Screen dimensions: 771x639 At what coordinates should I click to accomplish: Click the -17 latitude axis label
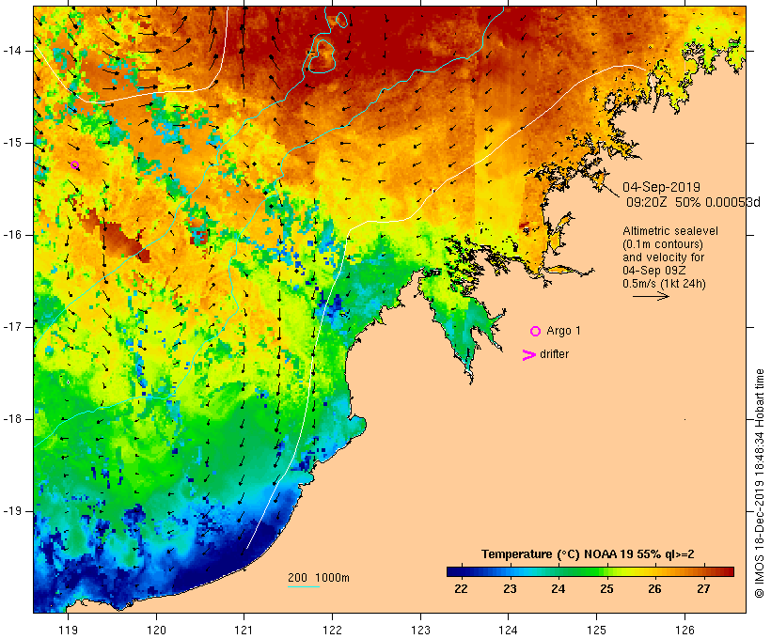tap(12, 327)
